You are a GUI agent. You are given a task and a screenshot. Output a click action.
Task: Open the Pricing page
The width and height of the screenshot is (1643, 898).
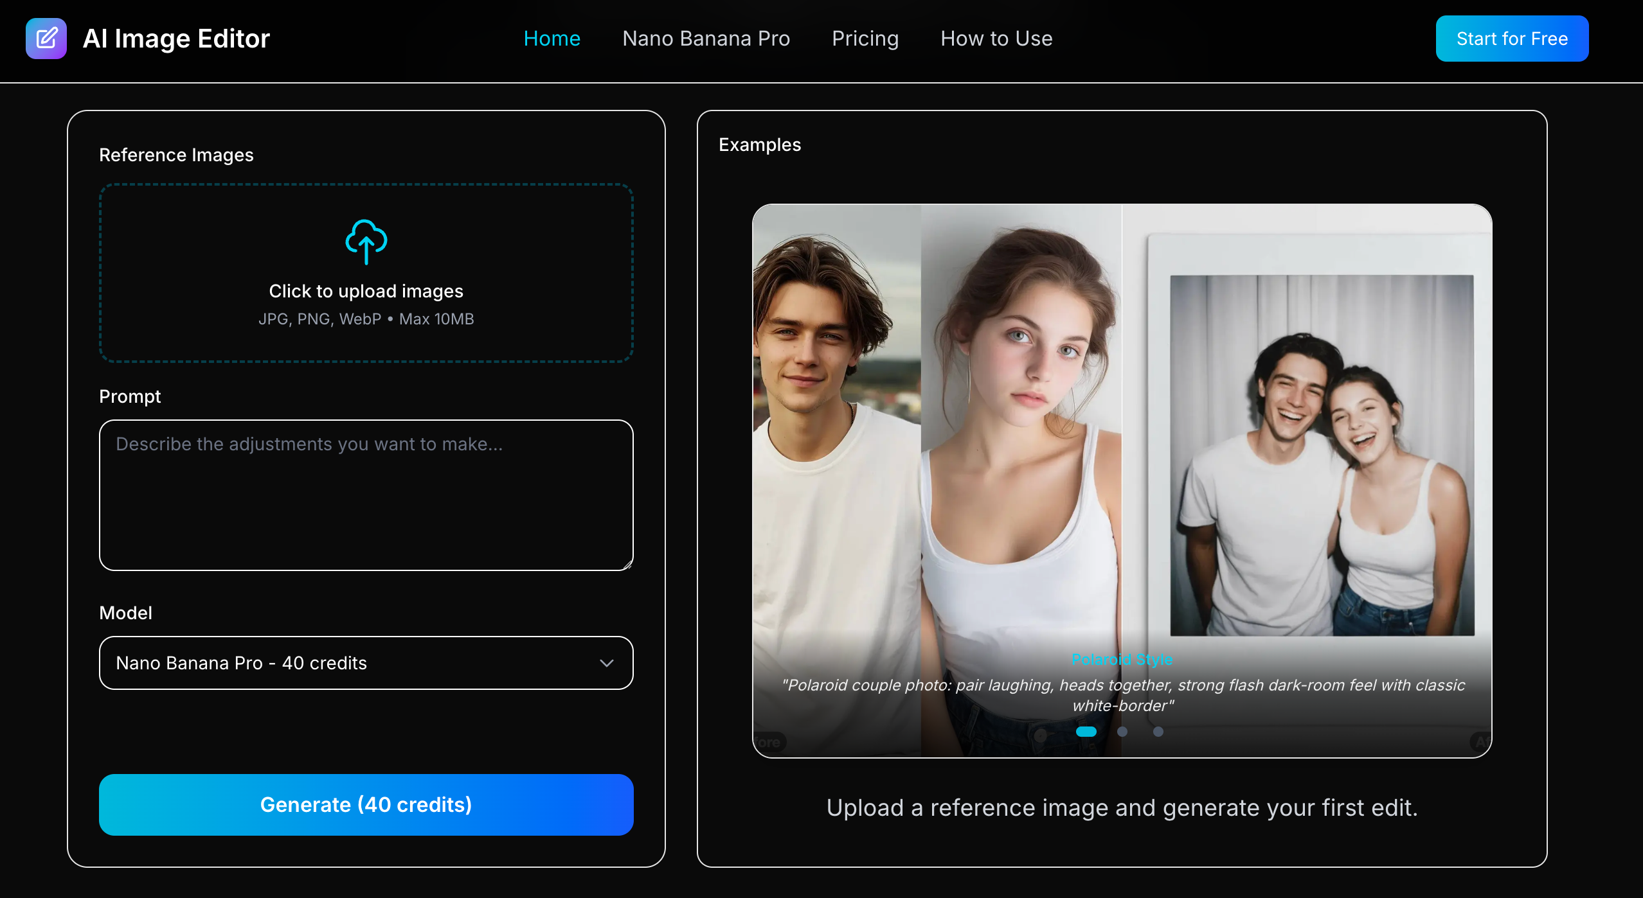click(865, 39)
